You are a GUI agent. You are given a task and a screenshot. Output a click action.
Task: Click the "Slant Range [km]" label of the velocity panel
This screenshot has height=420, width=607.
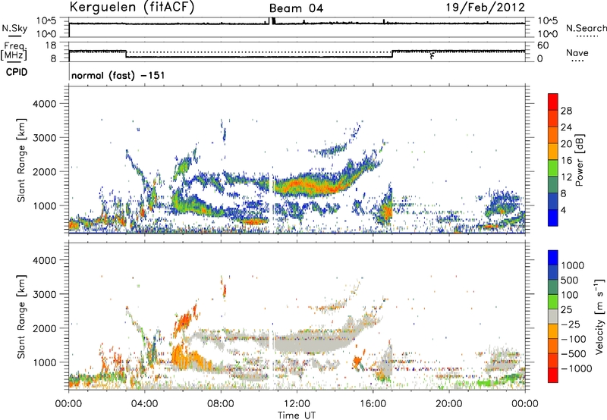tap(21, 317)
